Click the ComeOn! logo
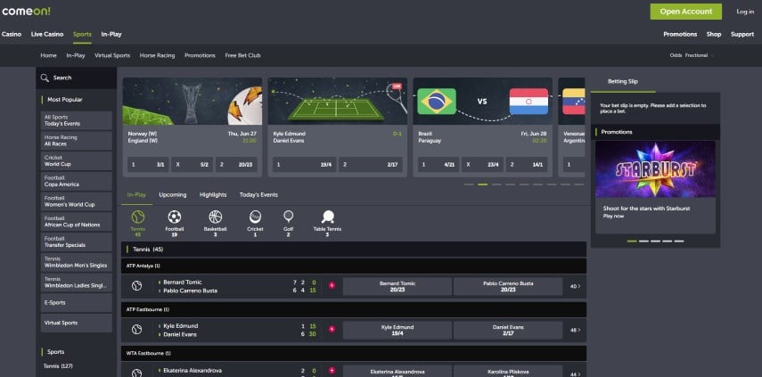Screen dimensions: 762x377 (x=26, y=12)
